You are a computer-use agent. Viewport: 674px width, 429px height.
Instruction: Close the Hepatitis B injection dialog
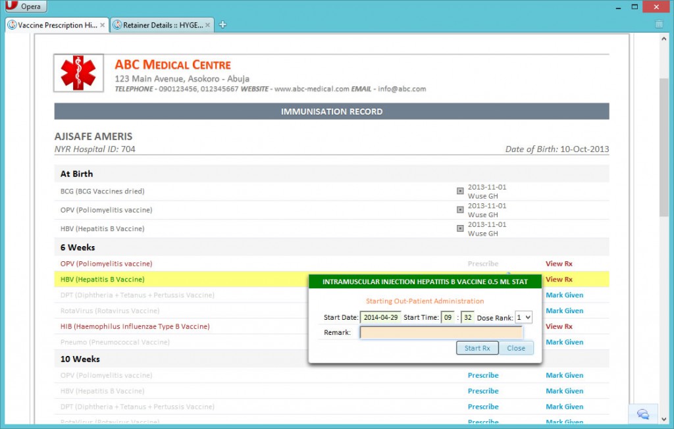tap(517, 347)
